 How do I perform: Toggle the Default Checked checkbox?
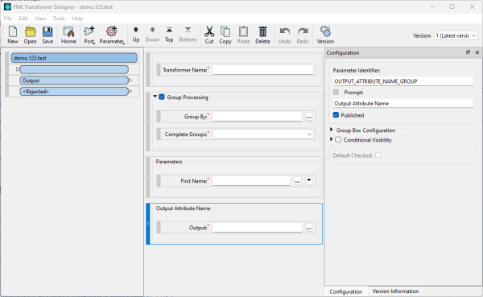pyautogui.click(x=378, y=155)
